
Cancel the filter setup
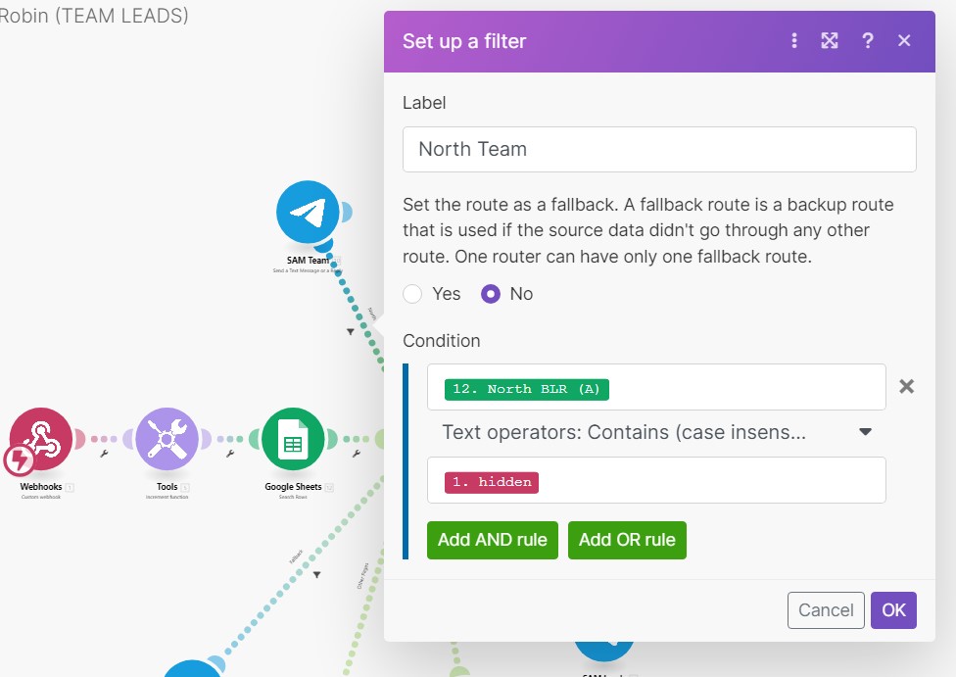(x=826, y=610)
